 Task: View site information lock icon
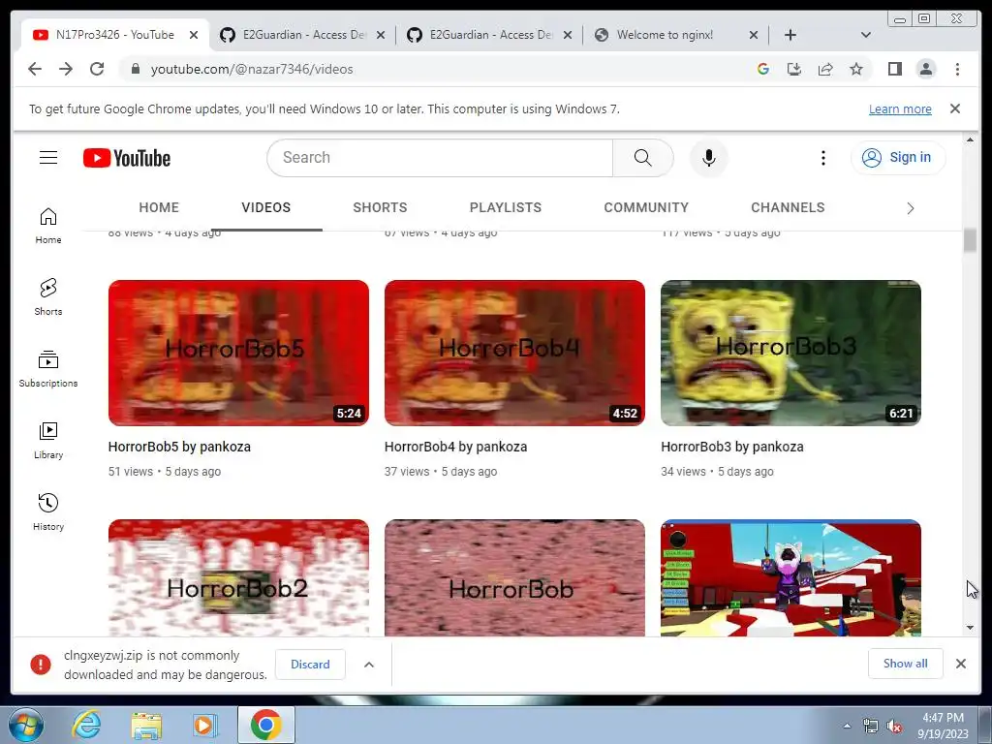pos(135,69)
